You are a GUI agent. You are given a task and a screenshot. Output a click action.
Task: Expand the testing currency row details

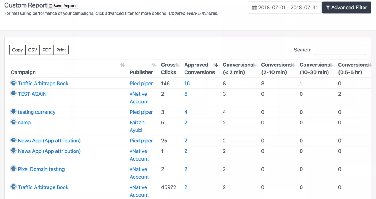click(x=13, y=111)
